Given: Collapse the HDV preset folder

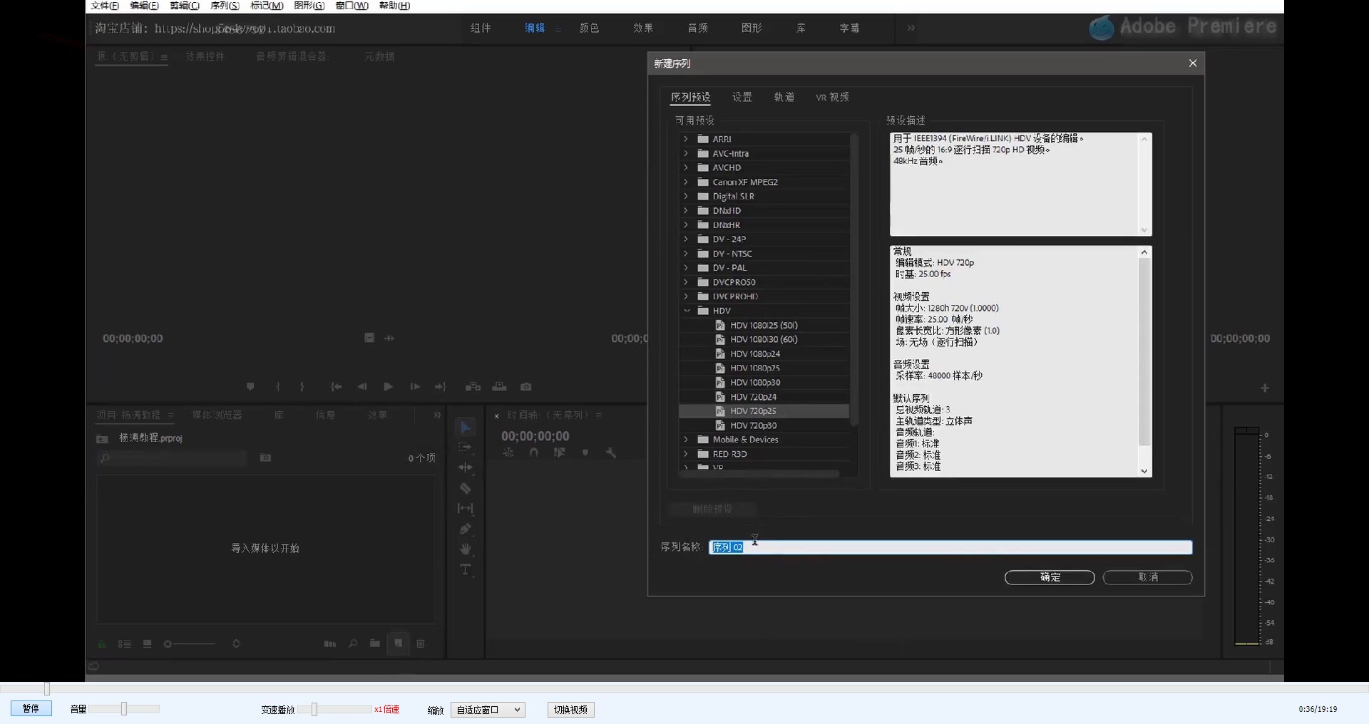Looking at the screenshot, I should coord(687,311).
